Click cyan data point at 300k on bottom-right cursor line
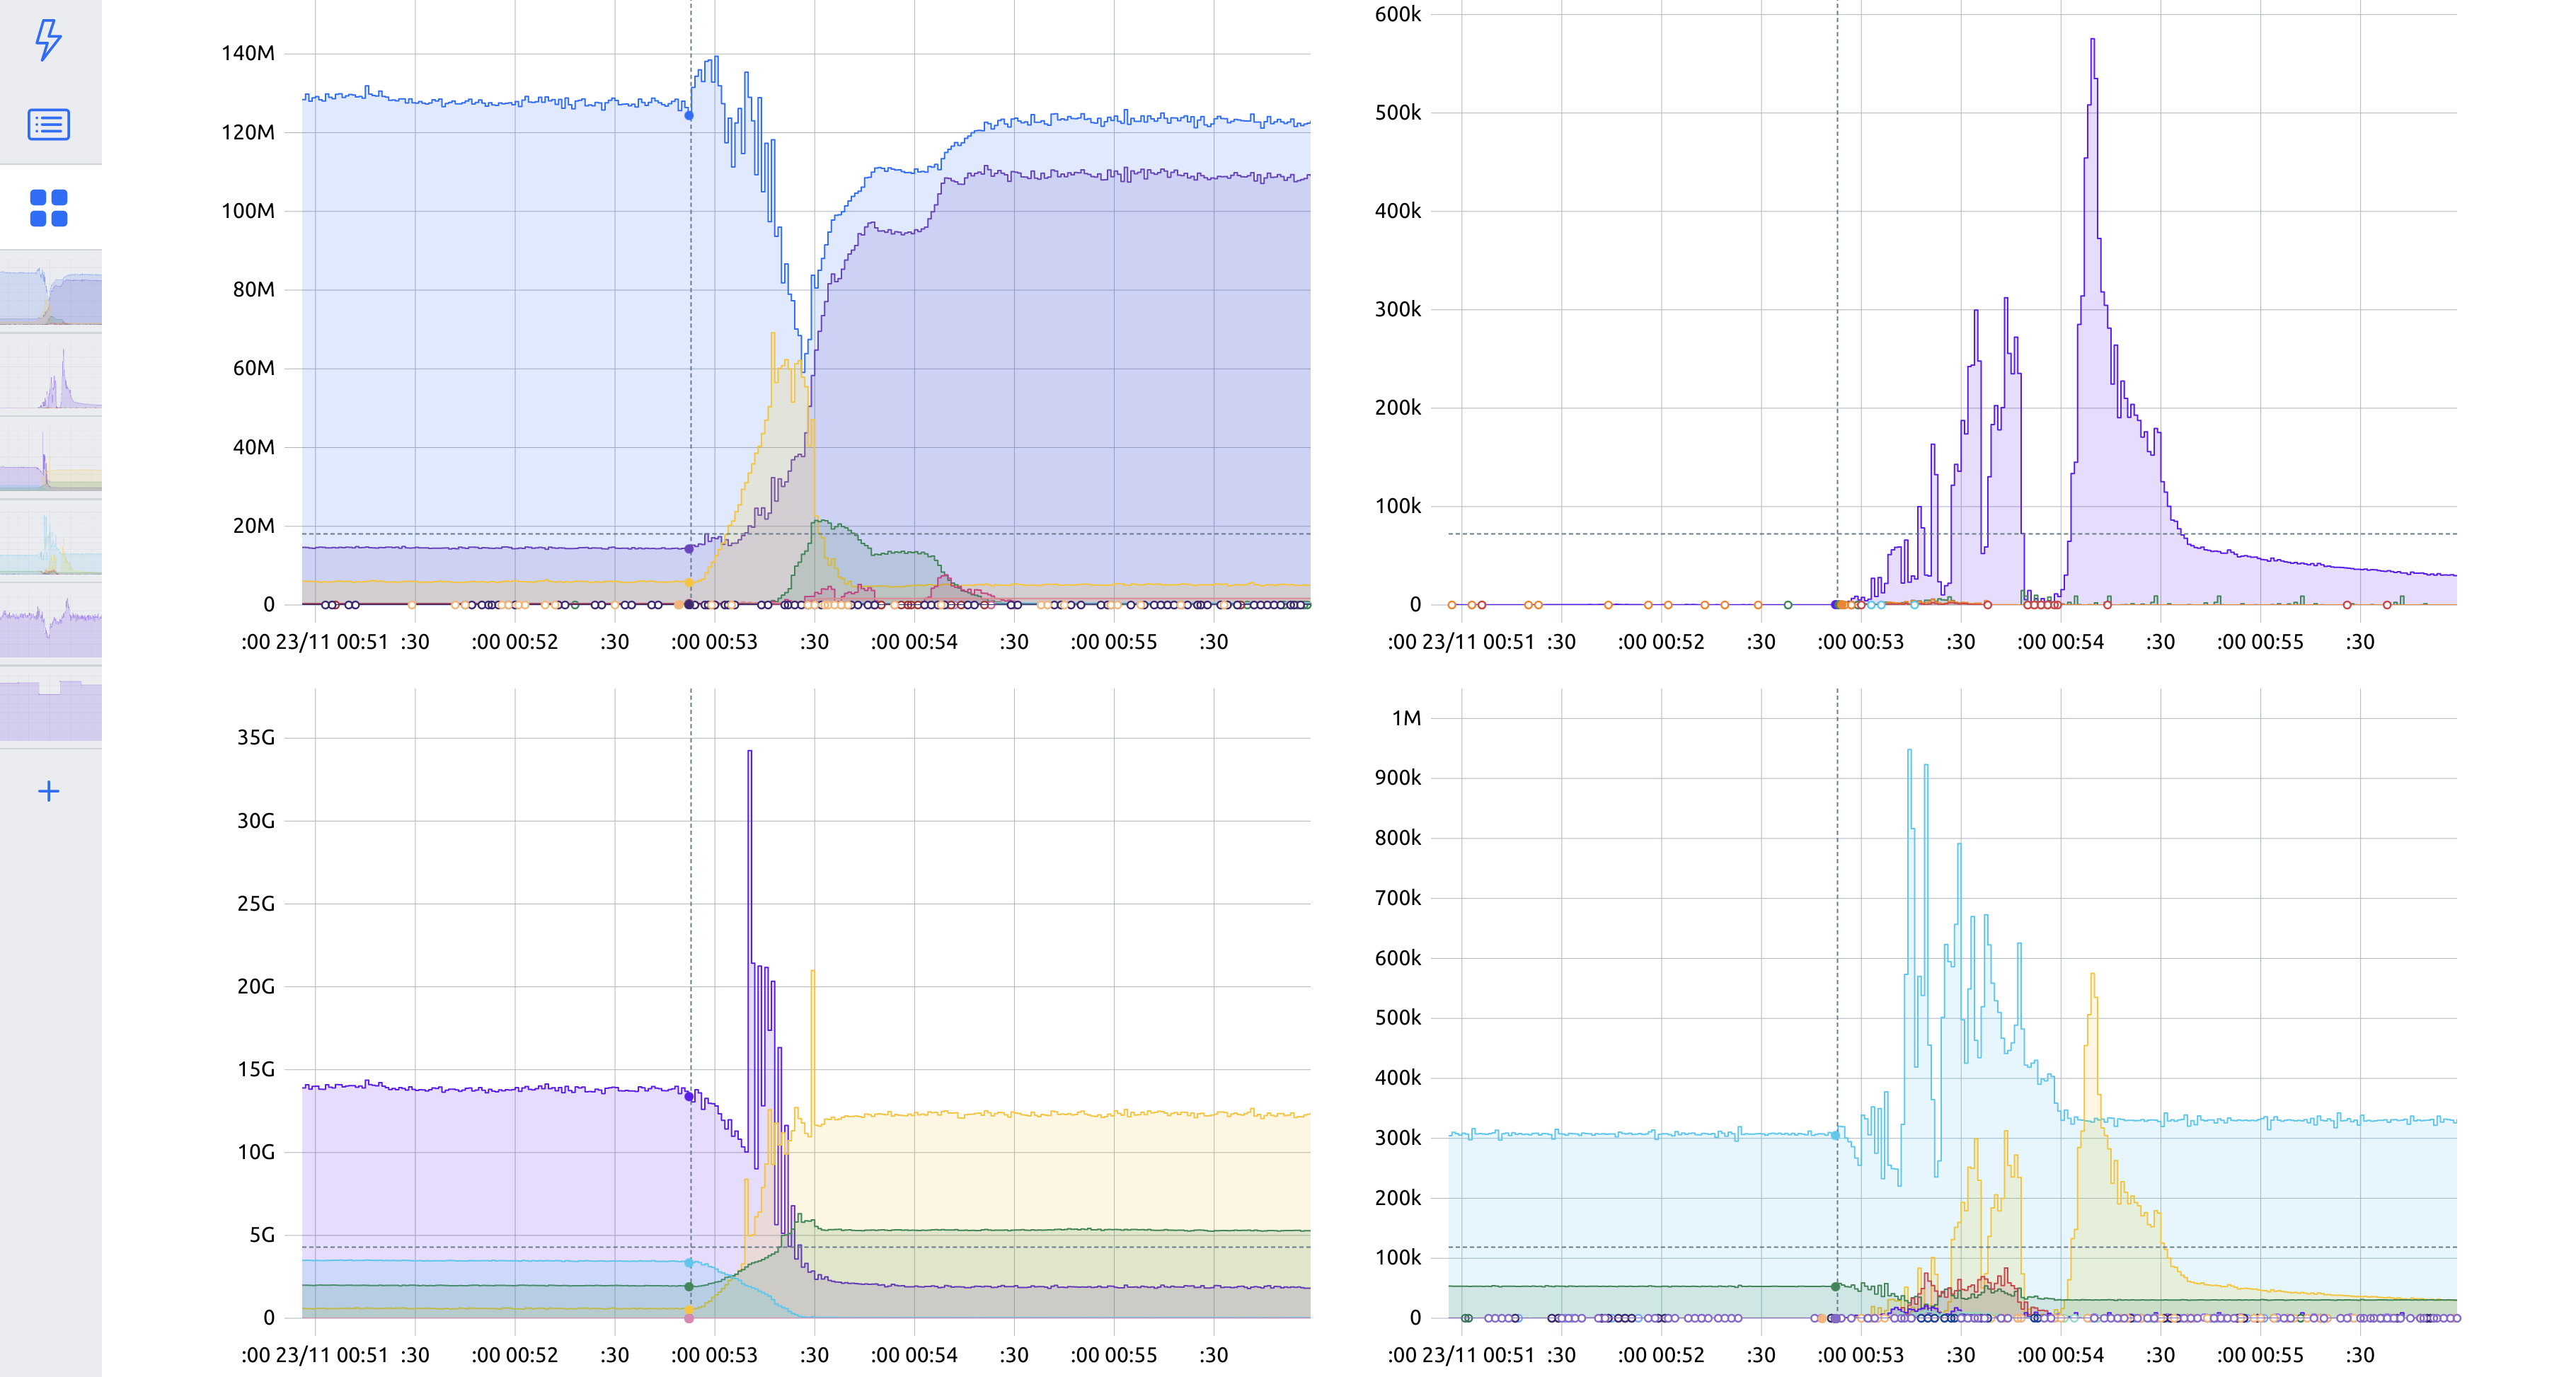The width and height of the screenshot is (2576, 1377). (x=1836, y=1136)
